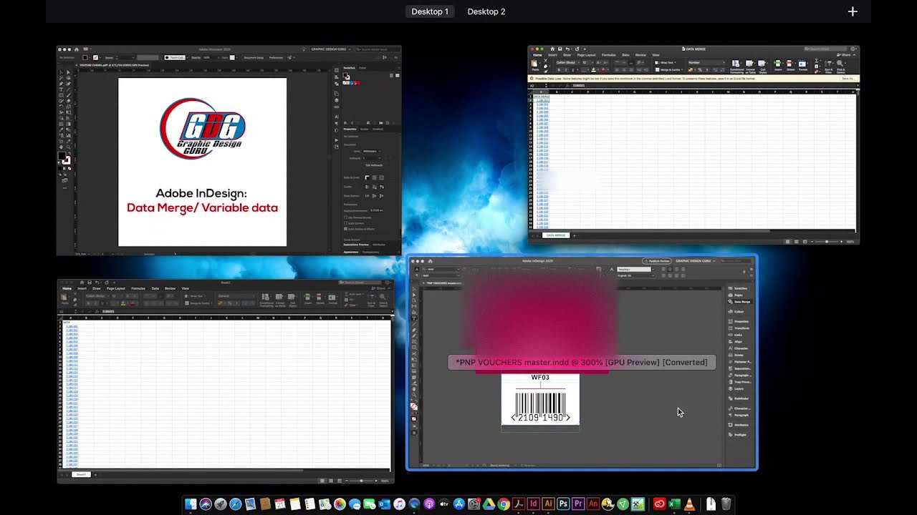Adjust zoom slider in DATA MERGE Excel window

point(827,242)
